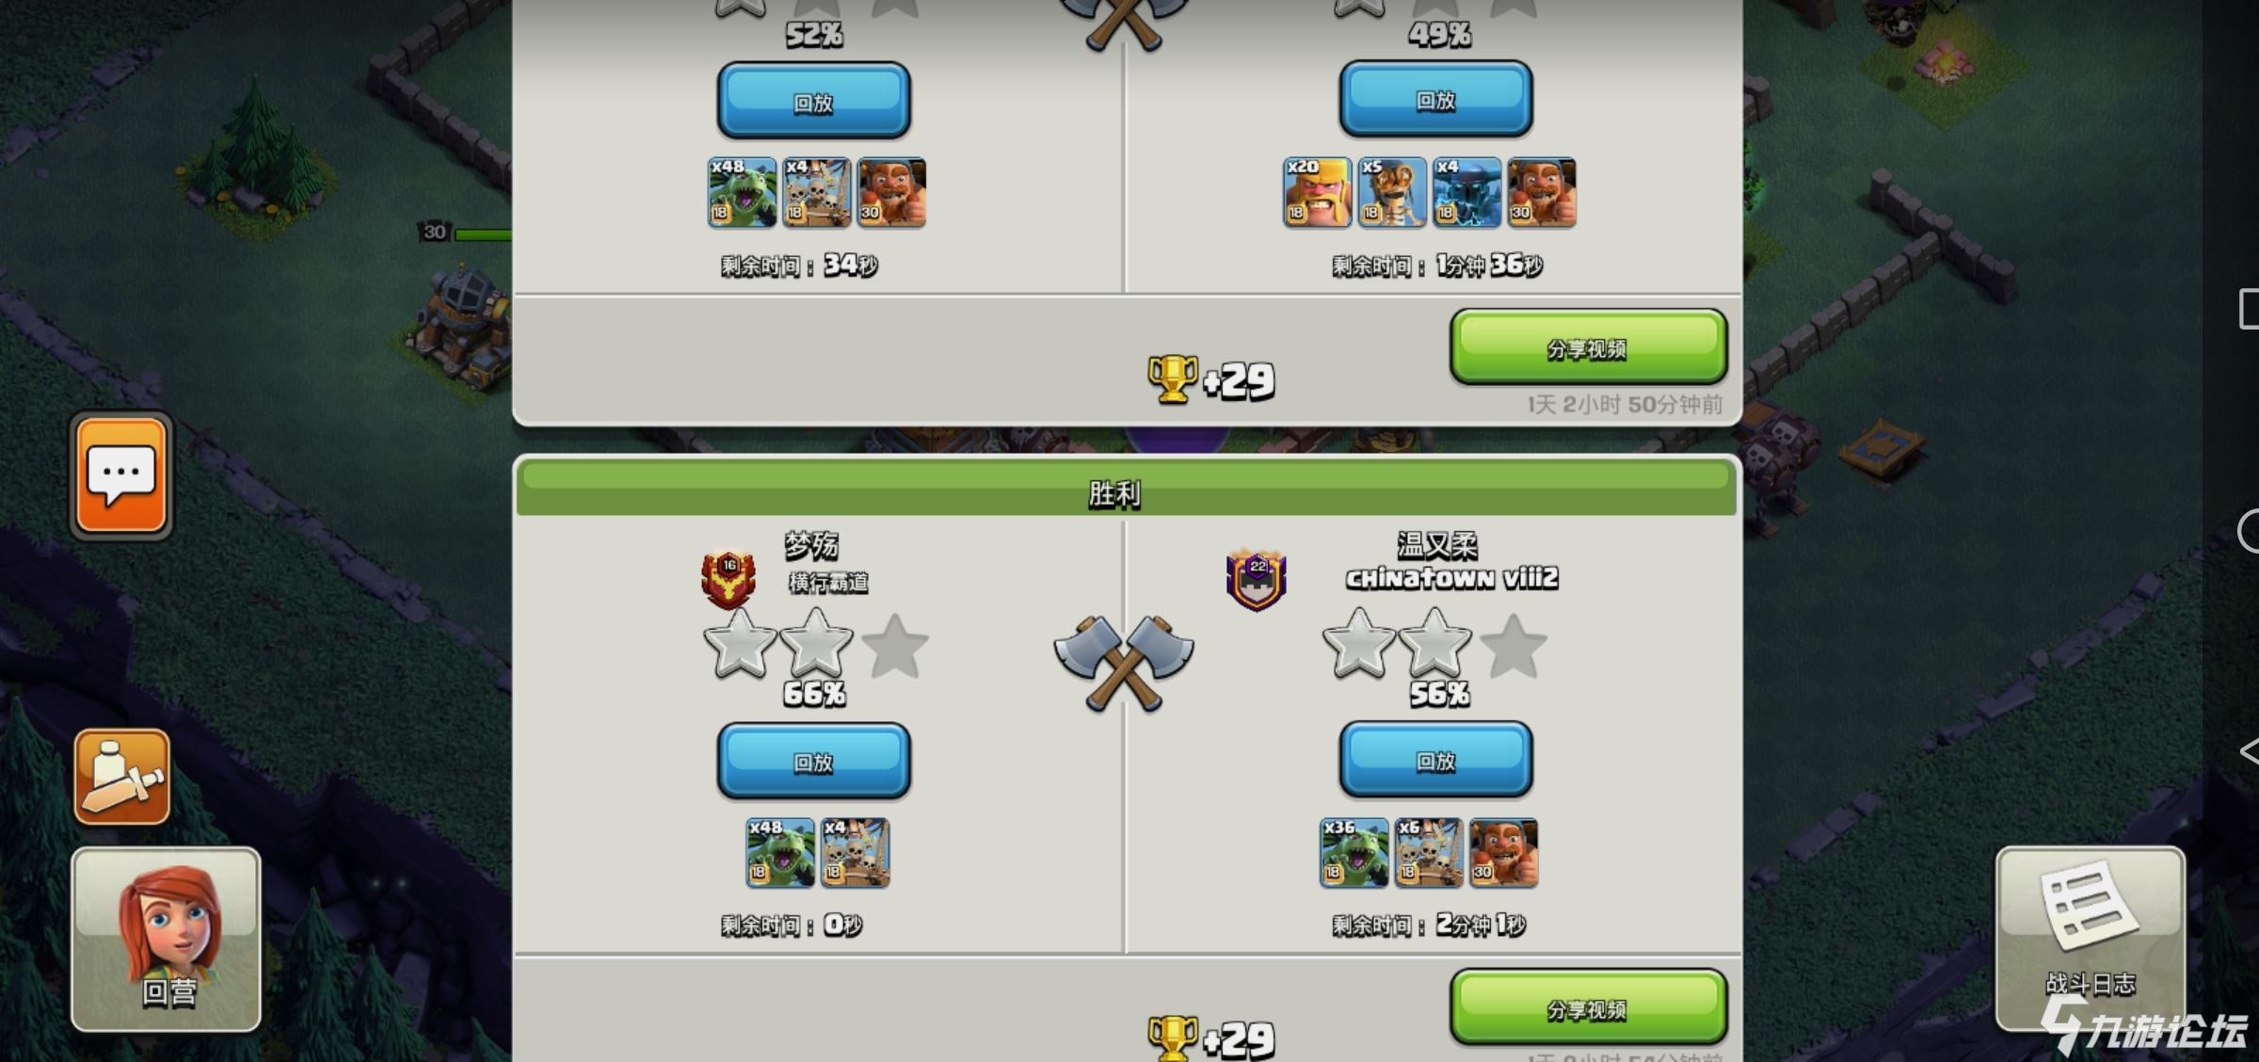2259x1062 pixels.
Task: Select the x20 Barbarian troop icon
Action: tap(1317, 192)
